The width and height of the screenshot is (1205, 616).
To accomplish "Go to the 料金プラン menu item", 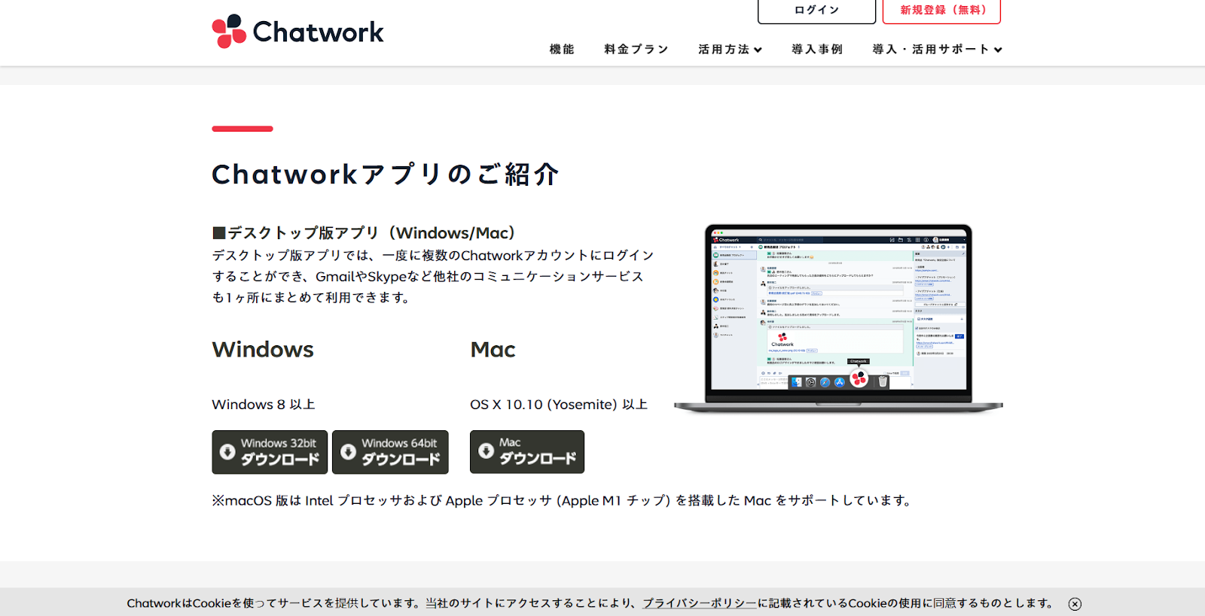I will 636,49.
